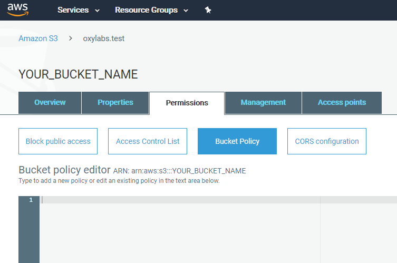Expand the chevron next to Services

pos(97,11)
